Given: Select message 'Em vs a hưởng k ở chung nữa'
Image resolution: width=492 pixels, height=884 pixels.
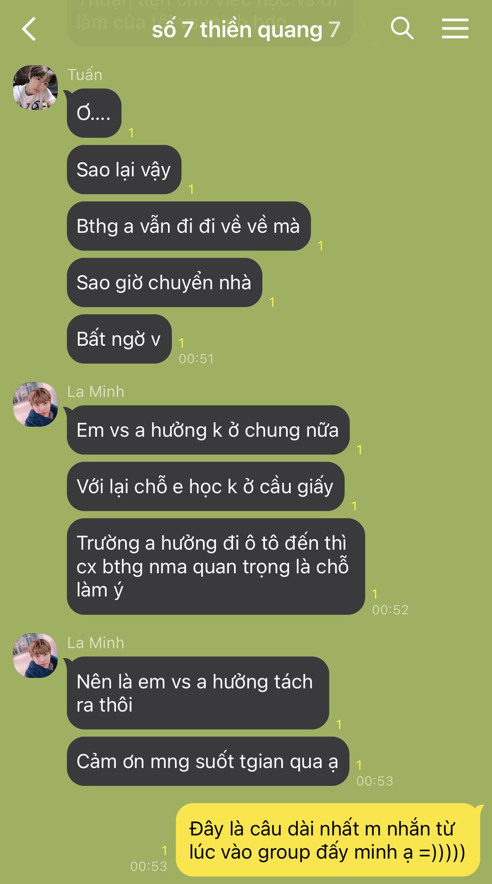Looking at the screenshot, I should (x=208, y=430).
